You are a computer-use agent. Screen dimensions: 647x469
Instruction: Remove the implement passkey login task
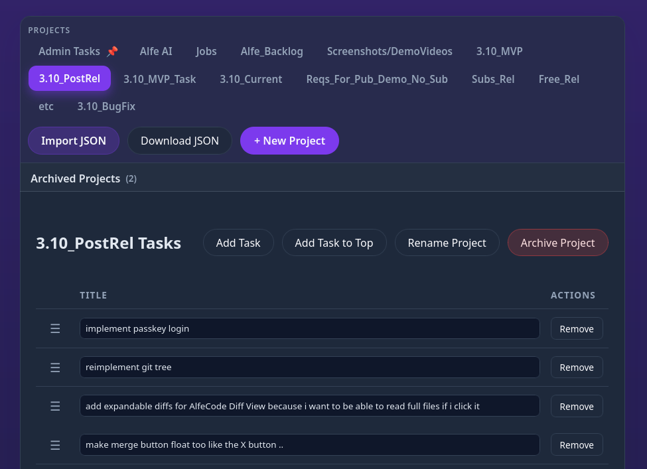(x=576, y=328)
